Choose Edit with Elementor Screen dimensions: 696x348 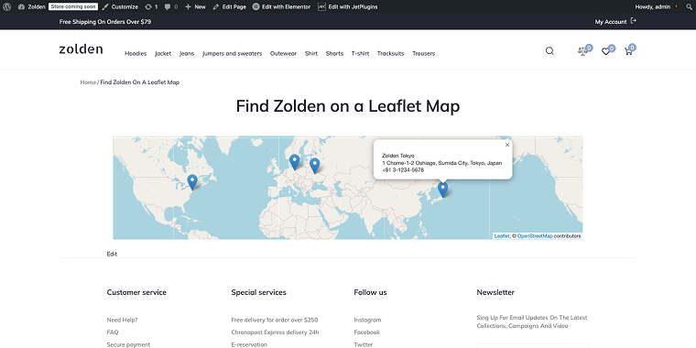tap(281, 6)
